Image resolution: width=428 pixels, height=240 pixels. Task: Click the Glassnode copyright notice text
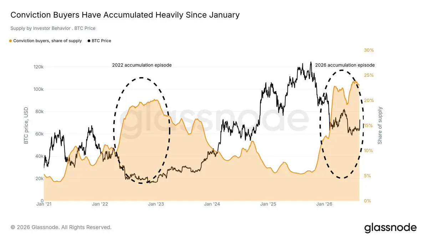[61, 227]
